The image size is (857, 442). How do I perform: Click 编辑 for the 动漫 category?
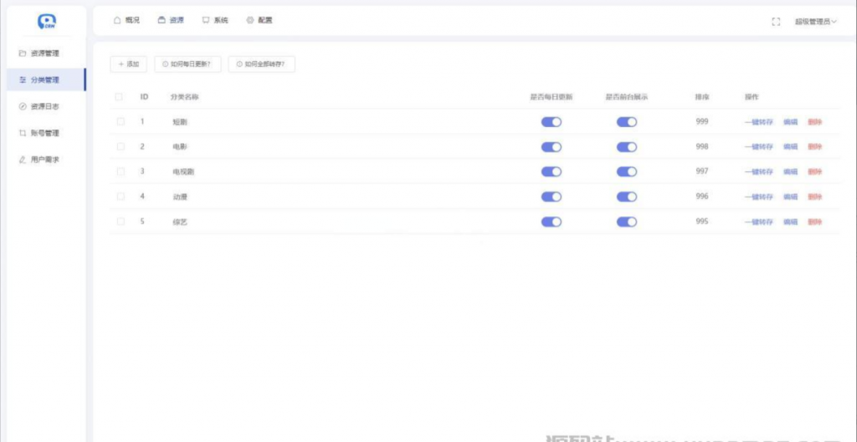point(790,197)
